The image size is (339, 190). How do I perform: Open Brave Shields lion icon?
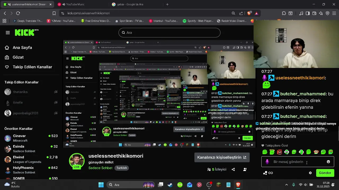click(x=249, y=13)
